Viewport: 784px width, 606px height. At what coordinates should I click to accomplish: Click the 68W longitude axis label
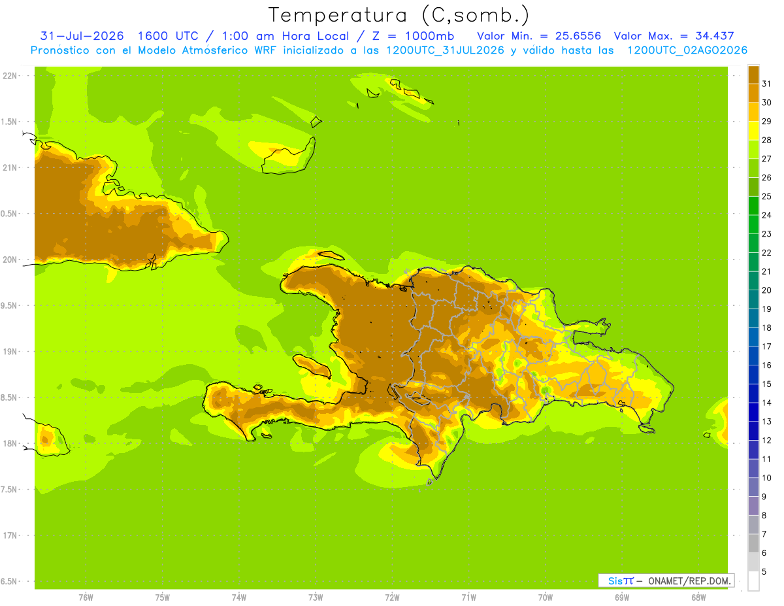[698, 598]
